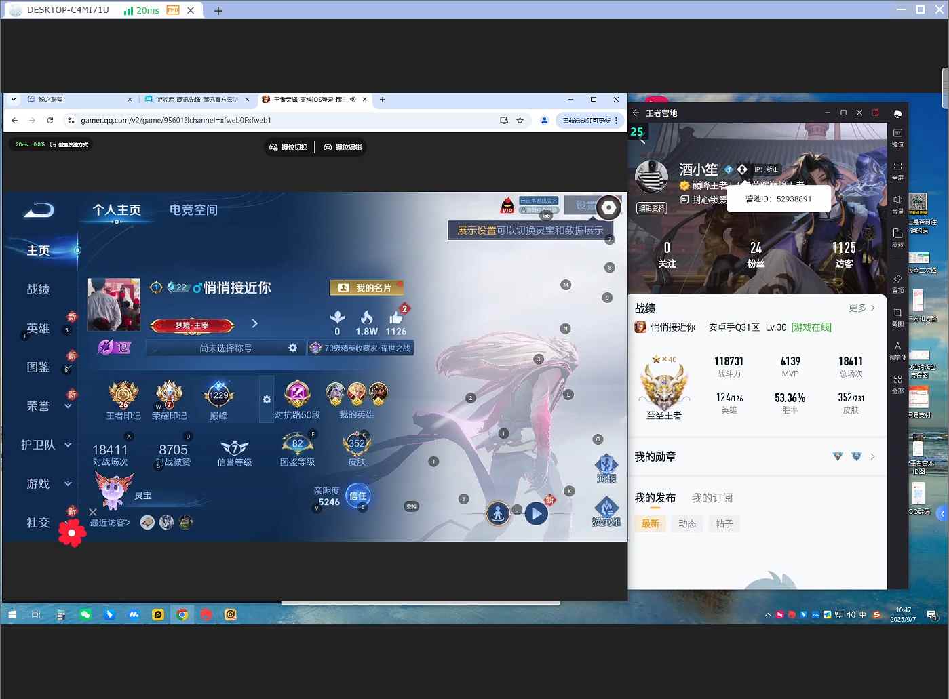Click the play video button
949x699 pixels.
click(x=536, y=514)
